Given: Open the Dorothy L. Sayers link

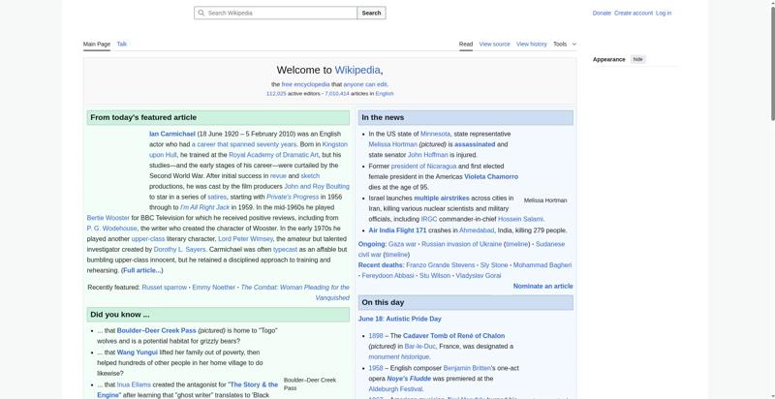Looking at the screenshot, I should pyautogui.click(x=179, y=250).
